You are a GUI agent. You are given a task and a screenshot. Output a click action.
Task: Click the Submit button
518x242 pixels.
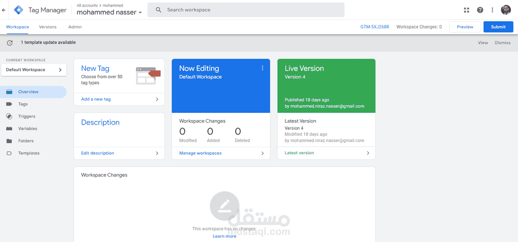pos(498,27)
